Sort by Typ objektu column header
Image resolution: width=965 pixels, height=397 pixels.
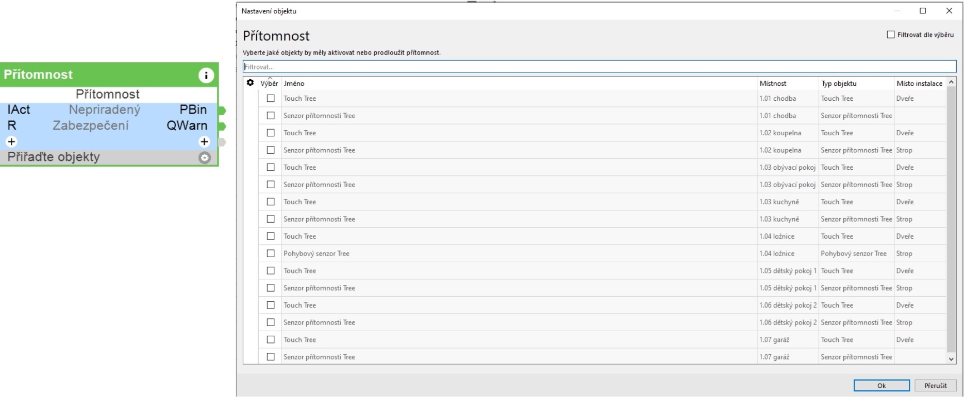coord(839,83)
